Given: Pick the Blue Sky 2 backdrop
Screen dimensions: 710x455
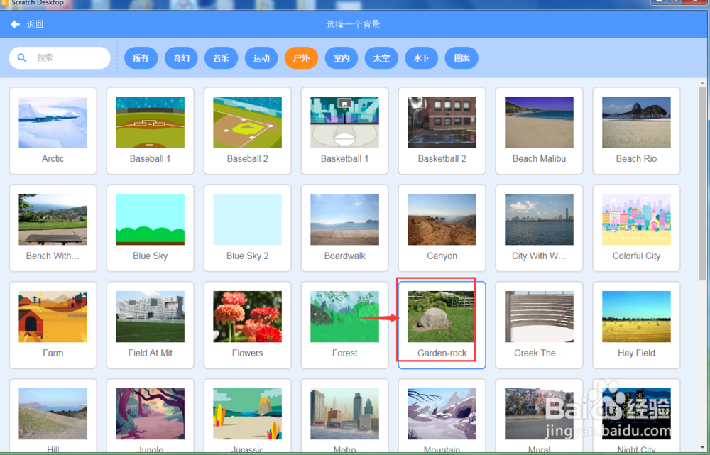Looking at the screenshot, I should coord(247,228).
